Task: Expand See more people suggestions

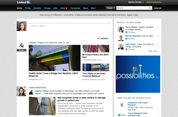Action: point(154,51)
